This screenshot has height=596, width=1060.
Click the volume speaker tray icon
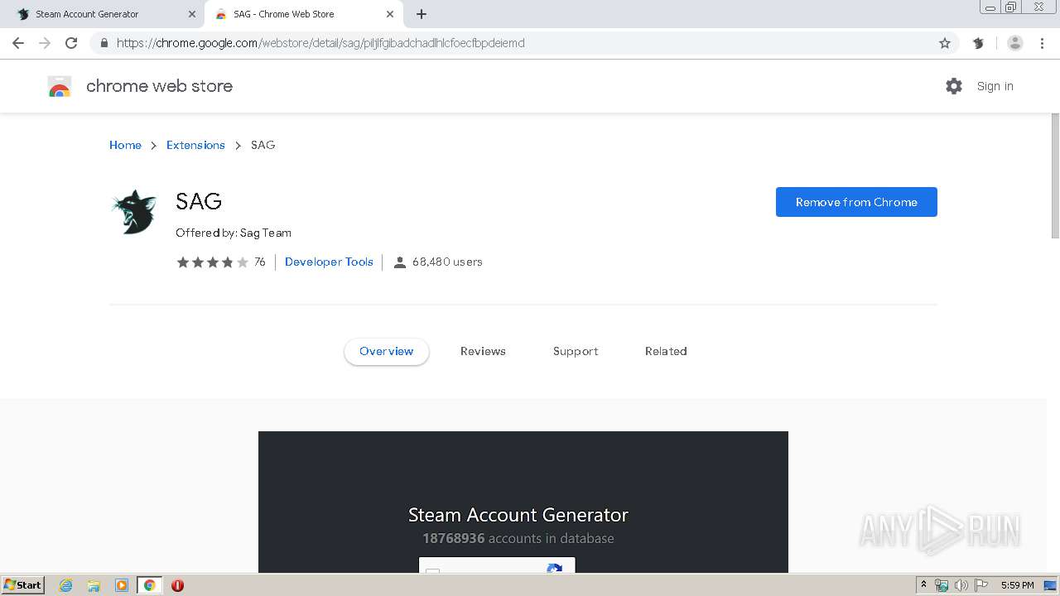961,585
